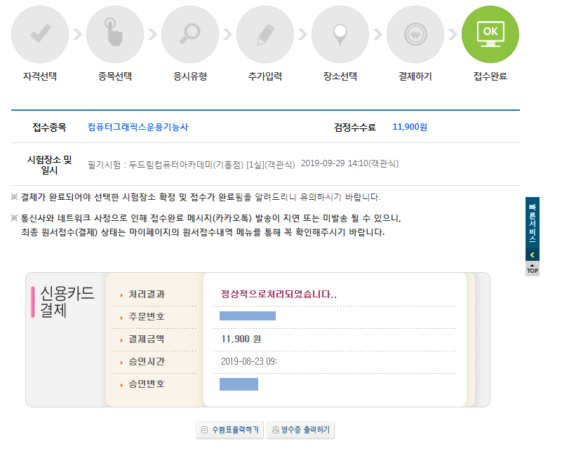Viewport: 562px width, 453px height.
Task: Click the 접수종목 field label
Action: click(49, 128)
